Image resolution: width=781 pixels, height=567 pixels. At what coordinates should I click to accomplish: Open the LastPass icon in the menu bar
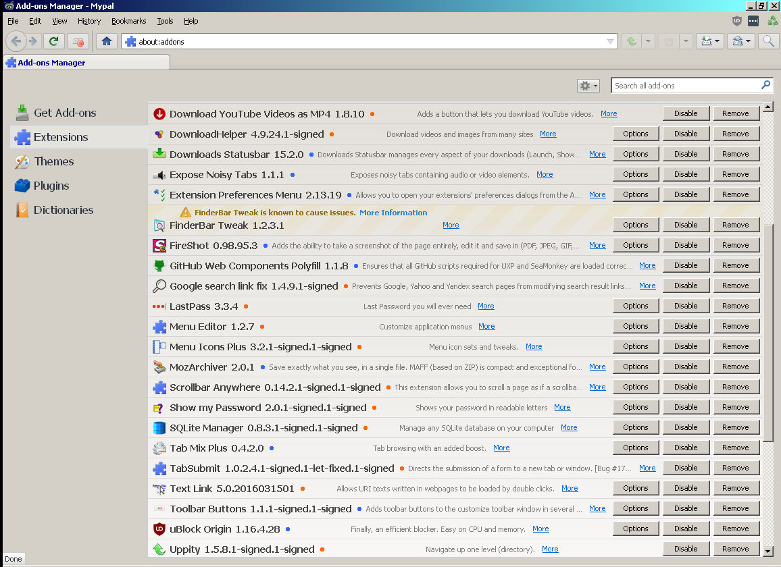point(753,21)
